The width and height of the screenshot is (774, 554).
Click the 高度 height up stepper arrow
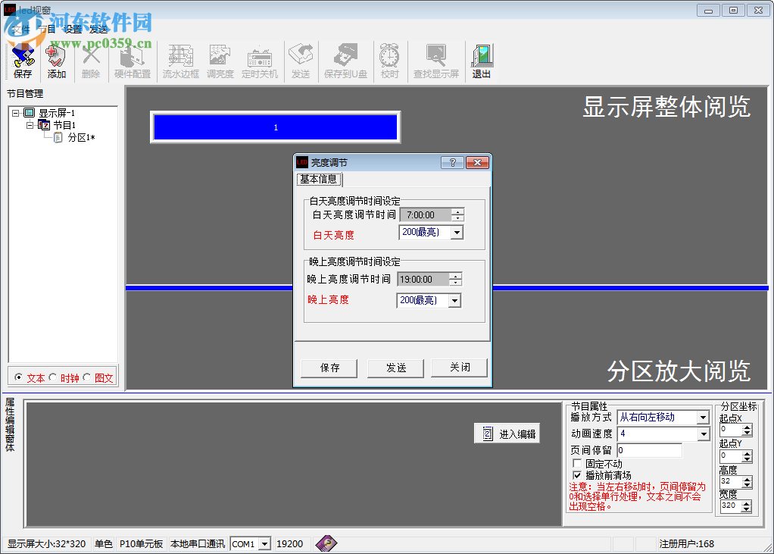click(747, 479)
